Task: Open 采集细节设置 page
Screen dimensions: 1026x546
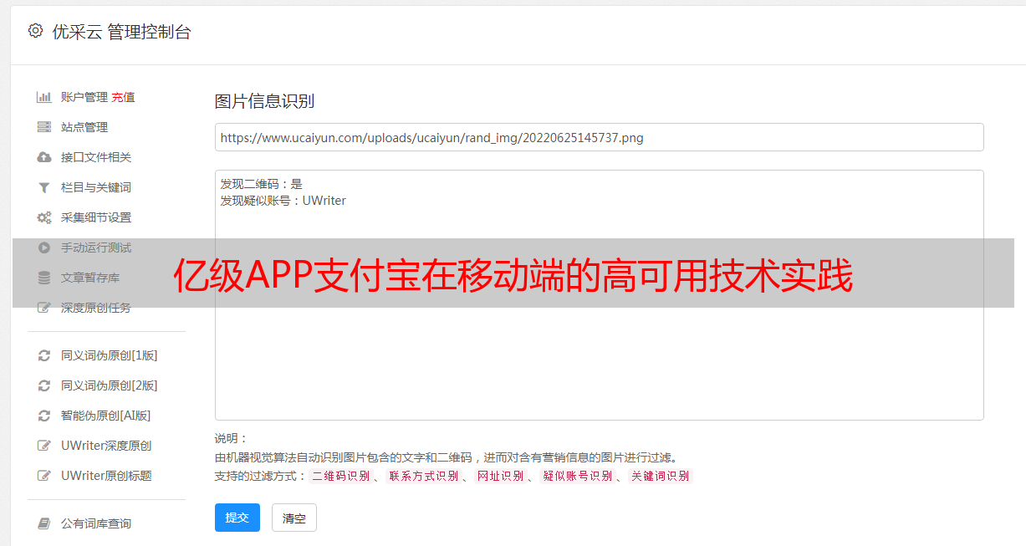Action: tap(96, 217)
